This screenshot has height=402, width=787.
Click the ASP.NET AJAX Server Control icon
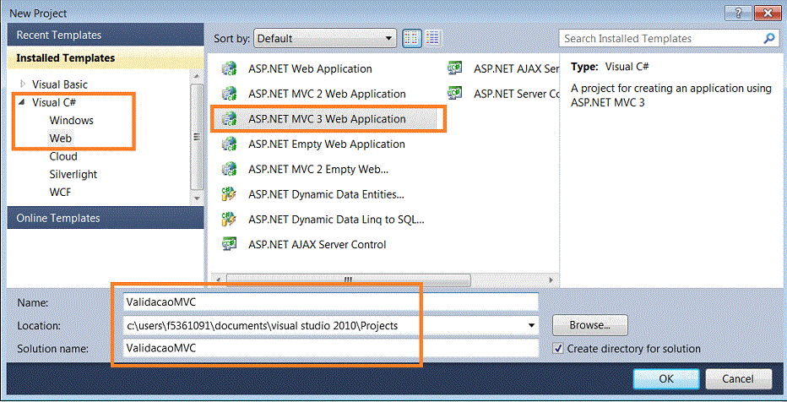(229, 244)
